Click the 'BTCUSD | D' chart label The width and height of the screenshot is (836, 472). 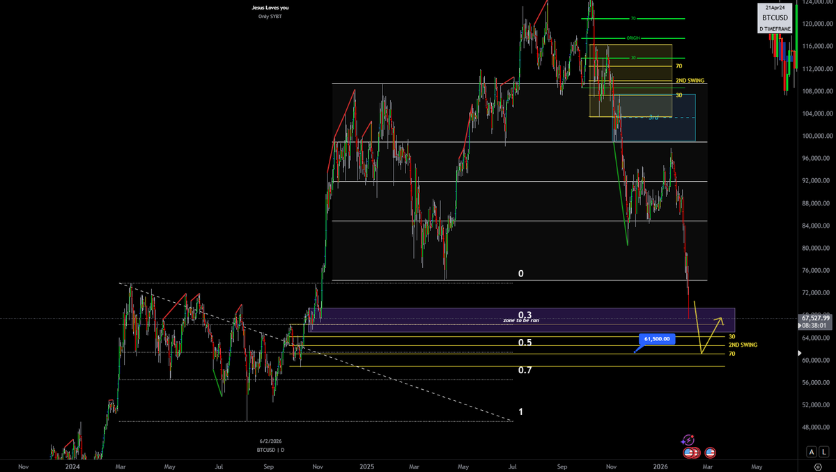point(270,450)
